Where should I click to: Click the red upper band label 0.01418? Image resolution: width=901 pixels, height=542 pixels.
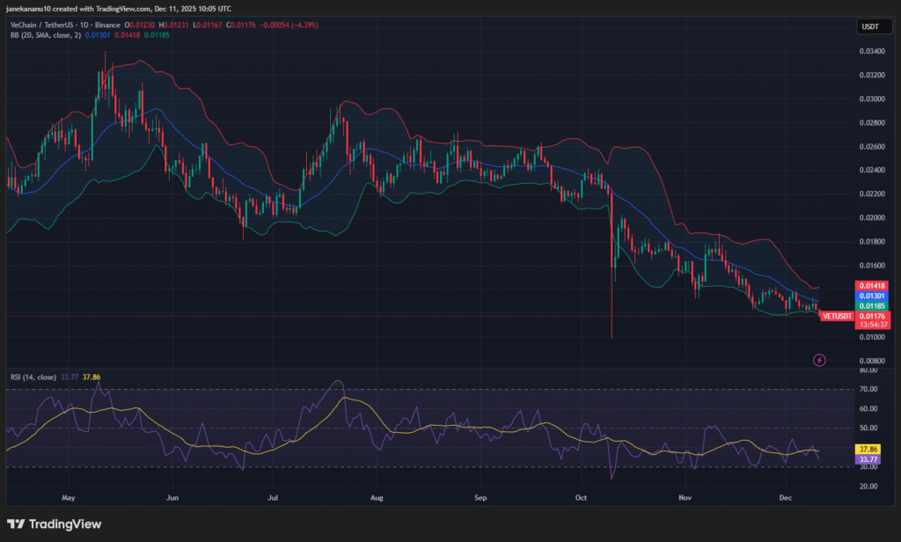(x=871, y=286)
